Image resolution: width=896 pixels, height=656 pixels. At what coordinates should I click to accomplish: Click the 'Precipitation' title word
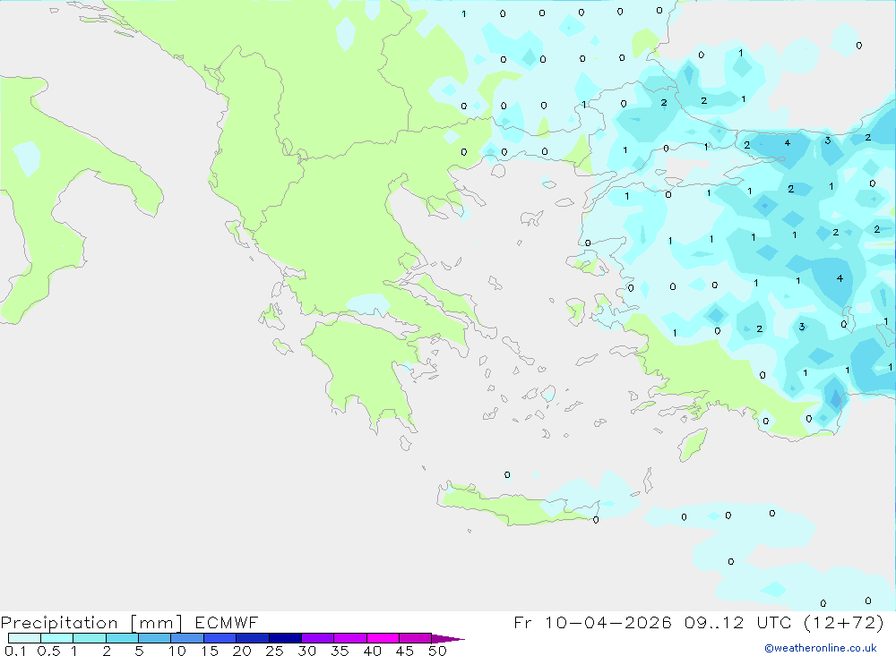[59, 622]
